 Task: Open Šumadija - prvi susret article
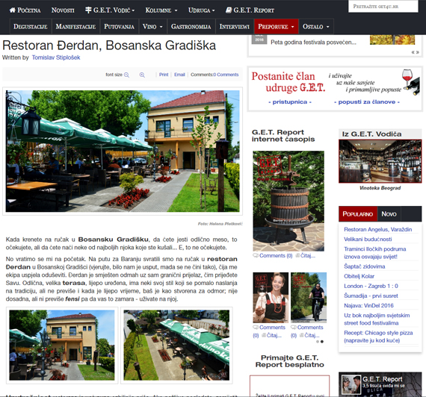coord(371,296)
